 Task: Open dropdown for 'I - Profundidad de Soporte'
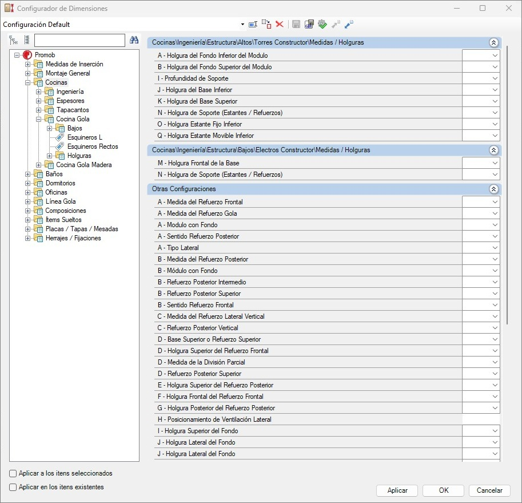(495, 78)
